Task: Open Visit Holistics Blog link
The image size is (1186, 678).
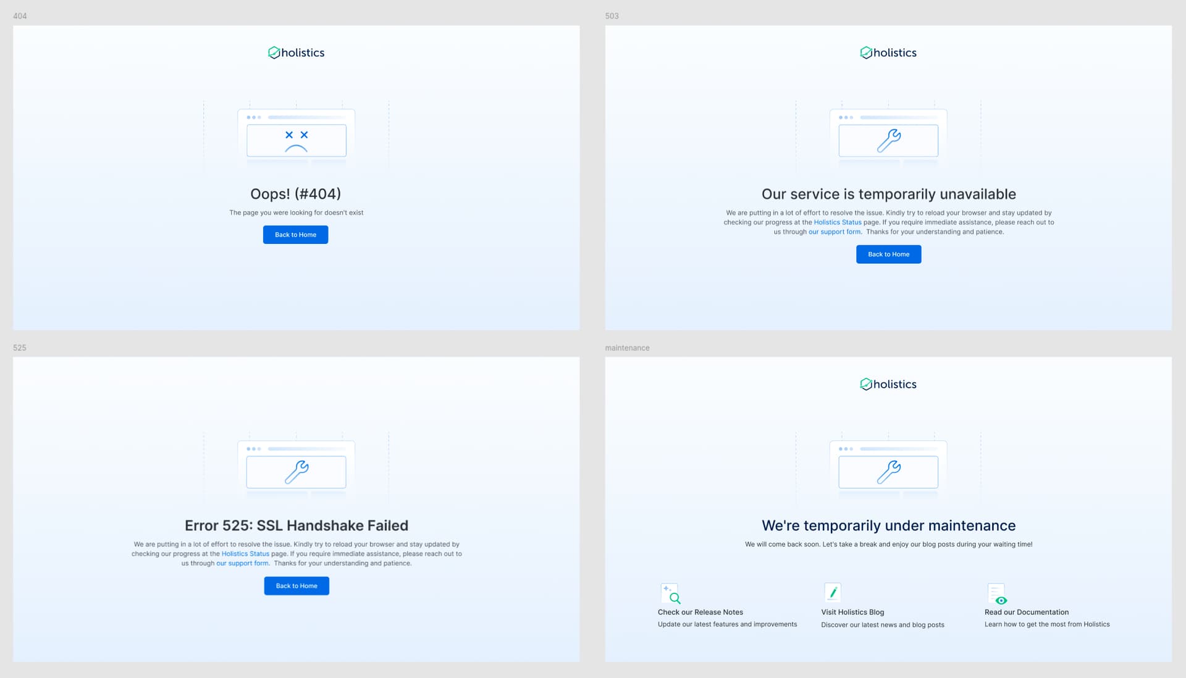Action: pyautogui.click(x=852, y=613)
